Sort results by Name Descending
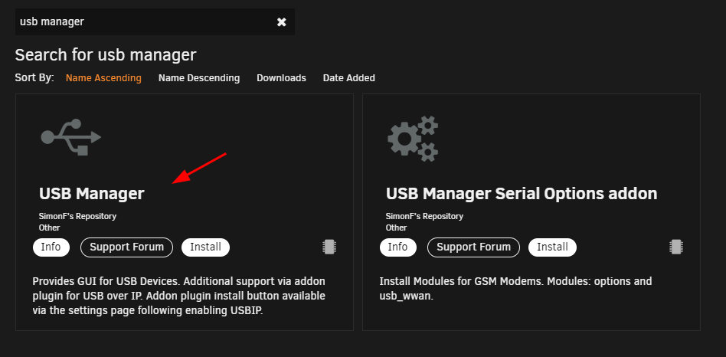 (x=199, y=78)
